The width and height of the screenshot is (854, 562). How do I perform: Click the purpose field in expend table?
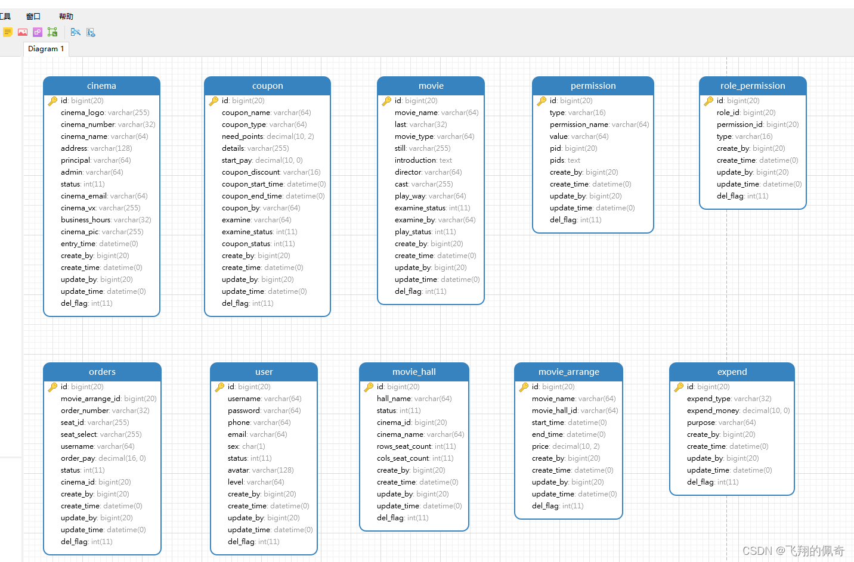point(721,423)
